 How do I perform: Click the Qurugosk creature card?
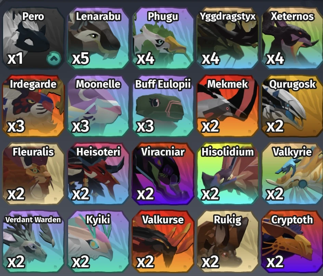(292, 106)
